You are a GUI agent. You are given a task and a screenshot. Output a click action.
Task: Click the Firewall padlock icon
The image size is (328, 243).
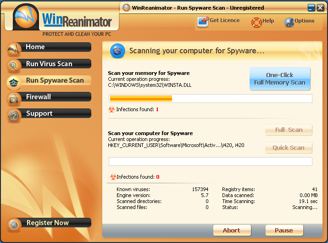(14, 99)
